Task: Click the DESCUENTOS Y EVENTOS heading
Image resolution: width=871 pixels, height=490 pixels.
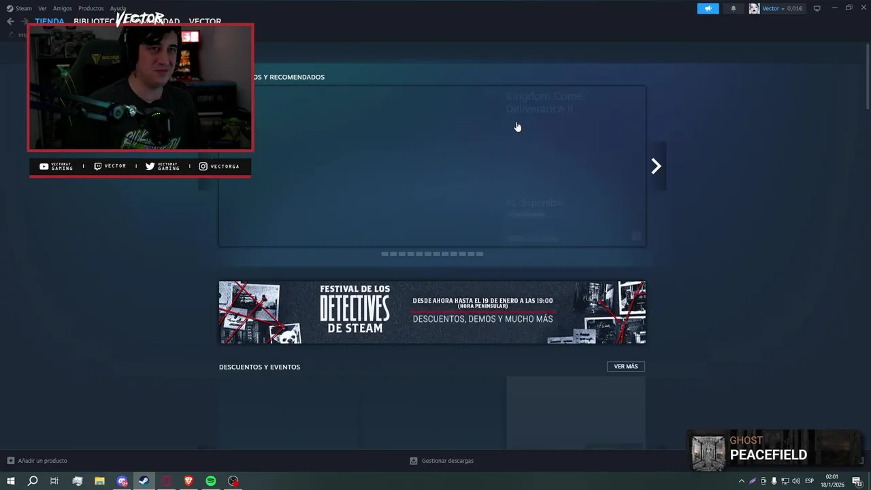Action: pos(259,367)
